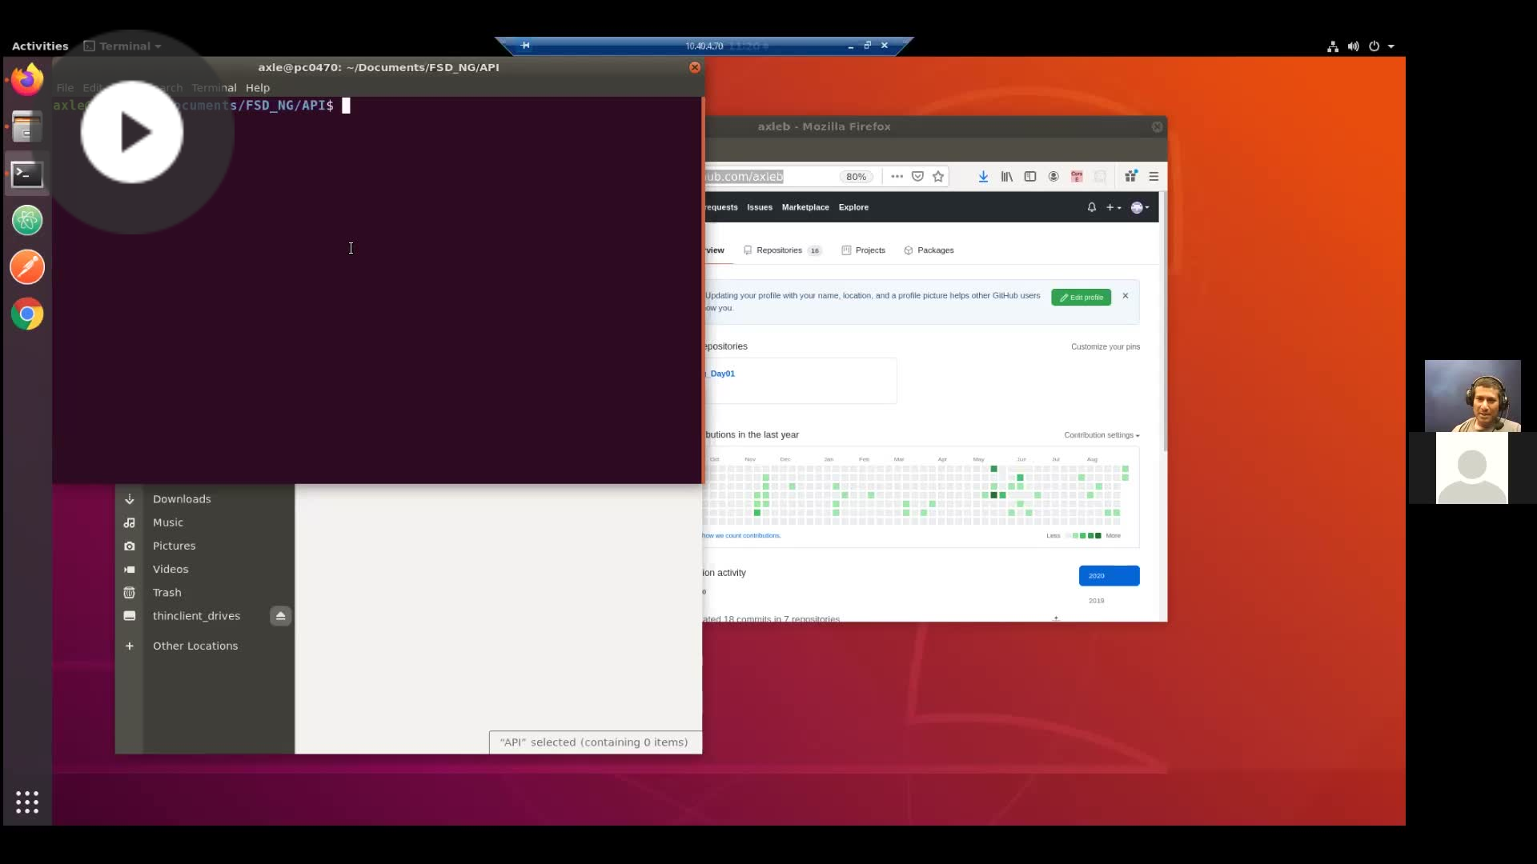Eject the thinclient_drives volume
This screenshot has height=864, width=1537.
[x=279, y=616]
